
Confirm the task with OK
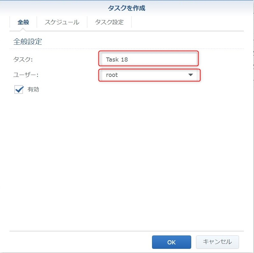pos(171,242)
